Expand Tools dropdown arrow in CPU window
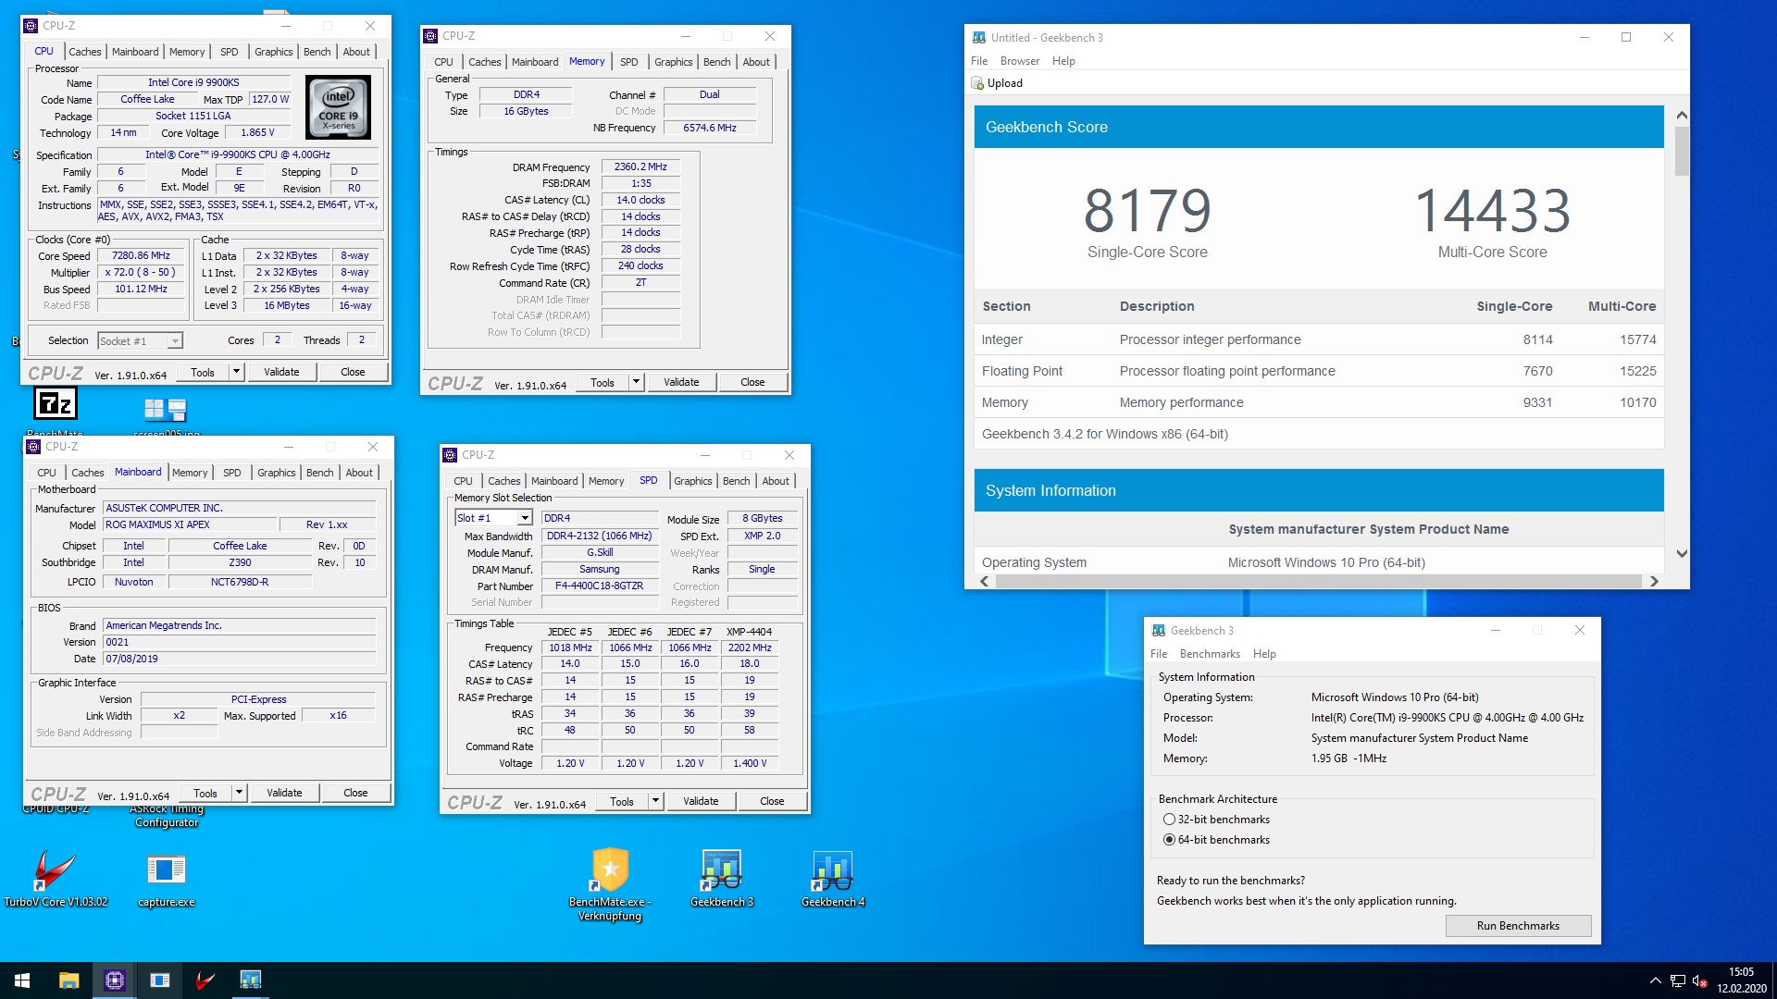The height and width of the screenshot is (999, 1777). click(x=236, y=372)
